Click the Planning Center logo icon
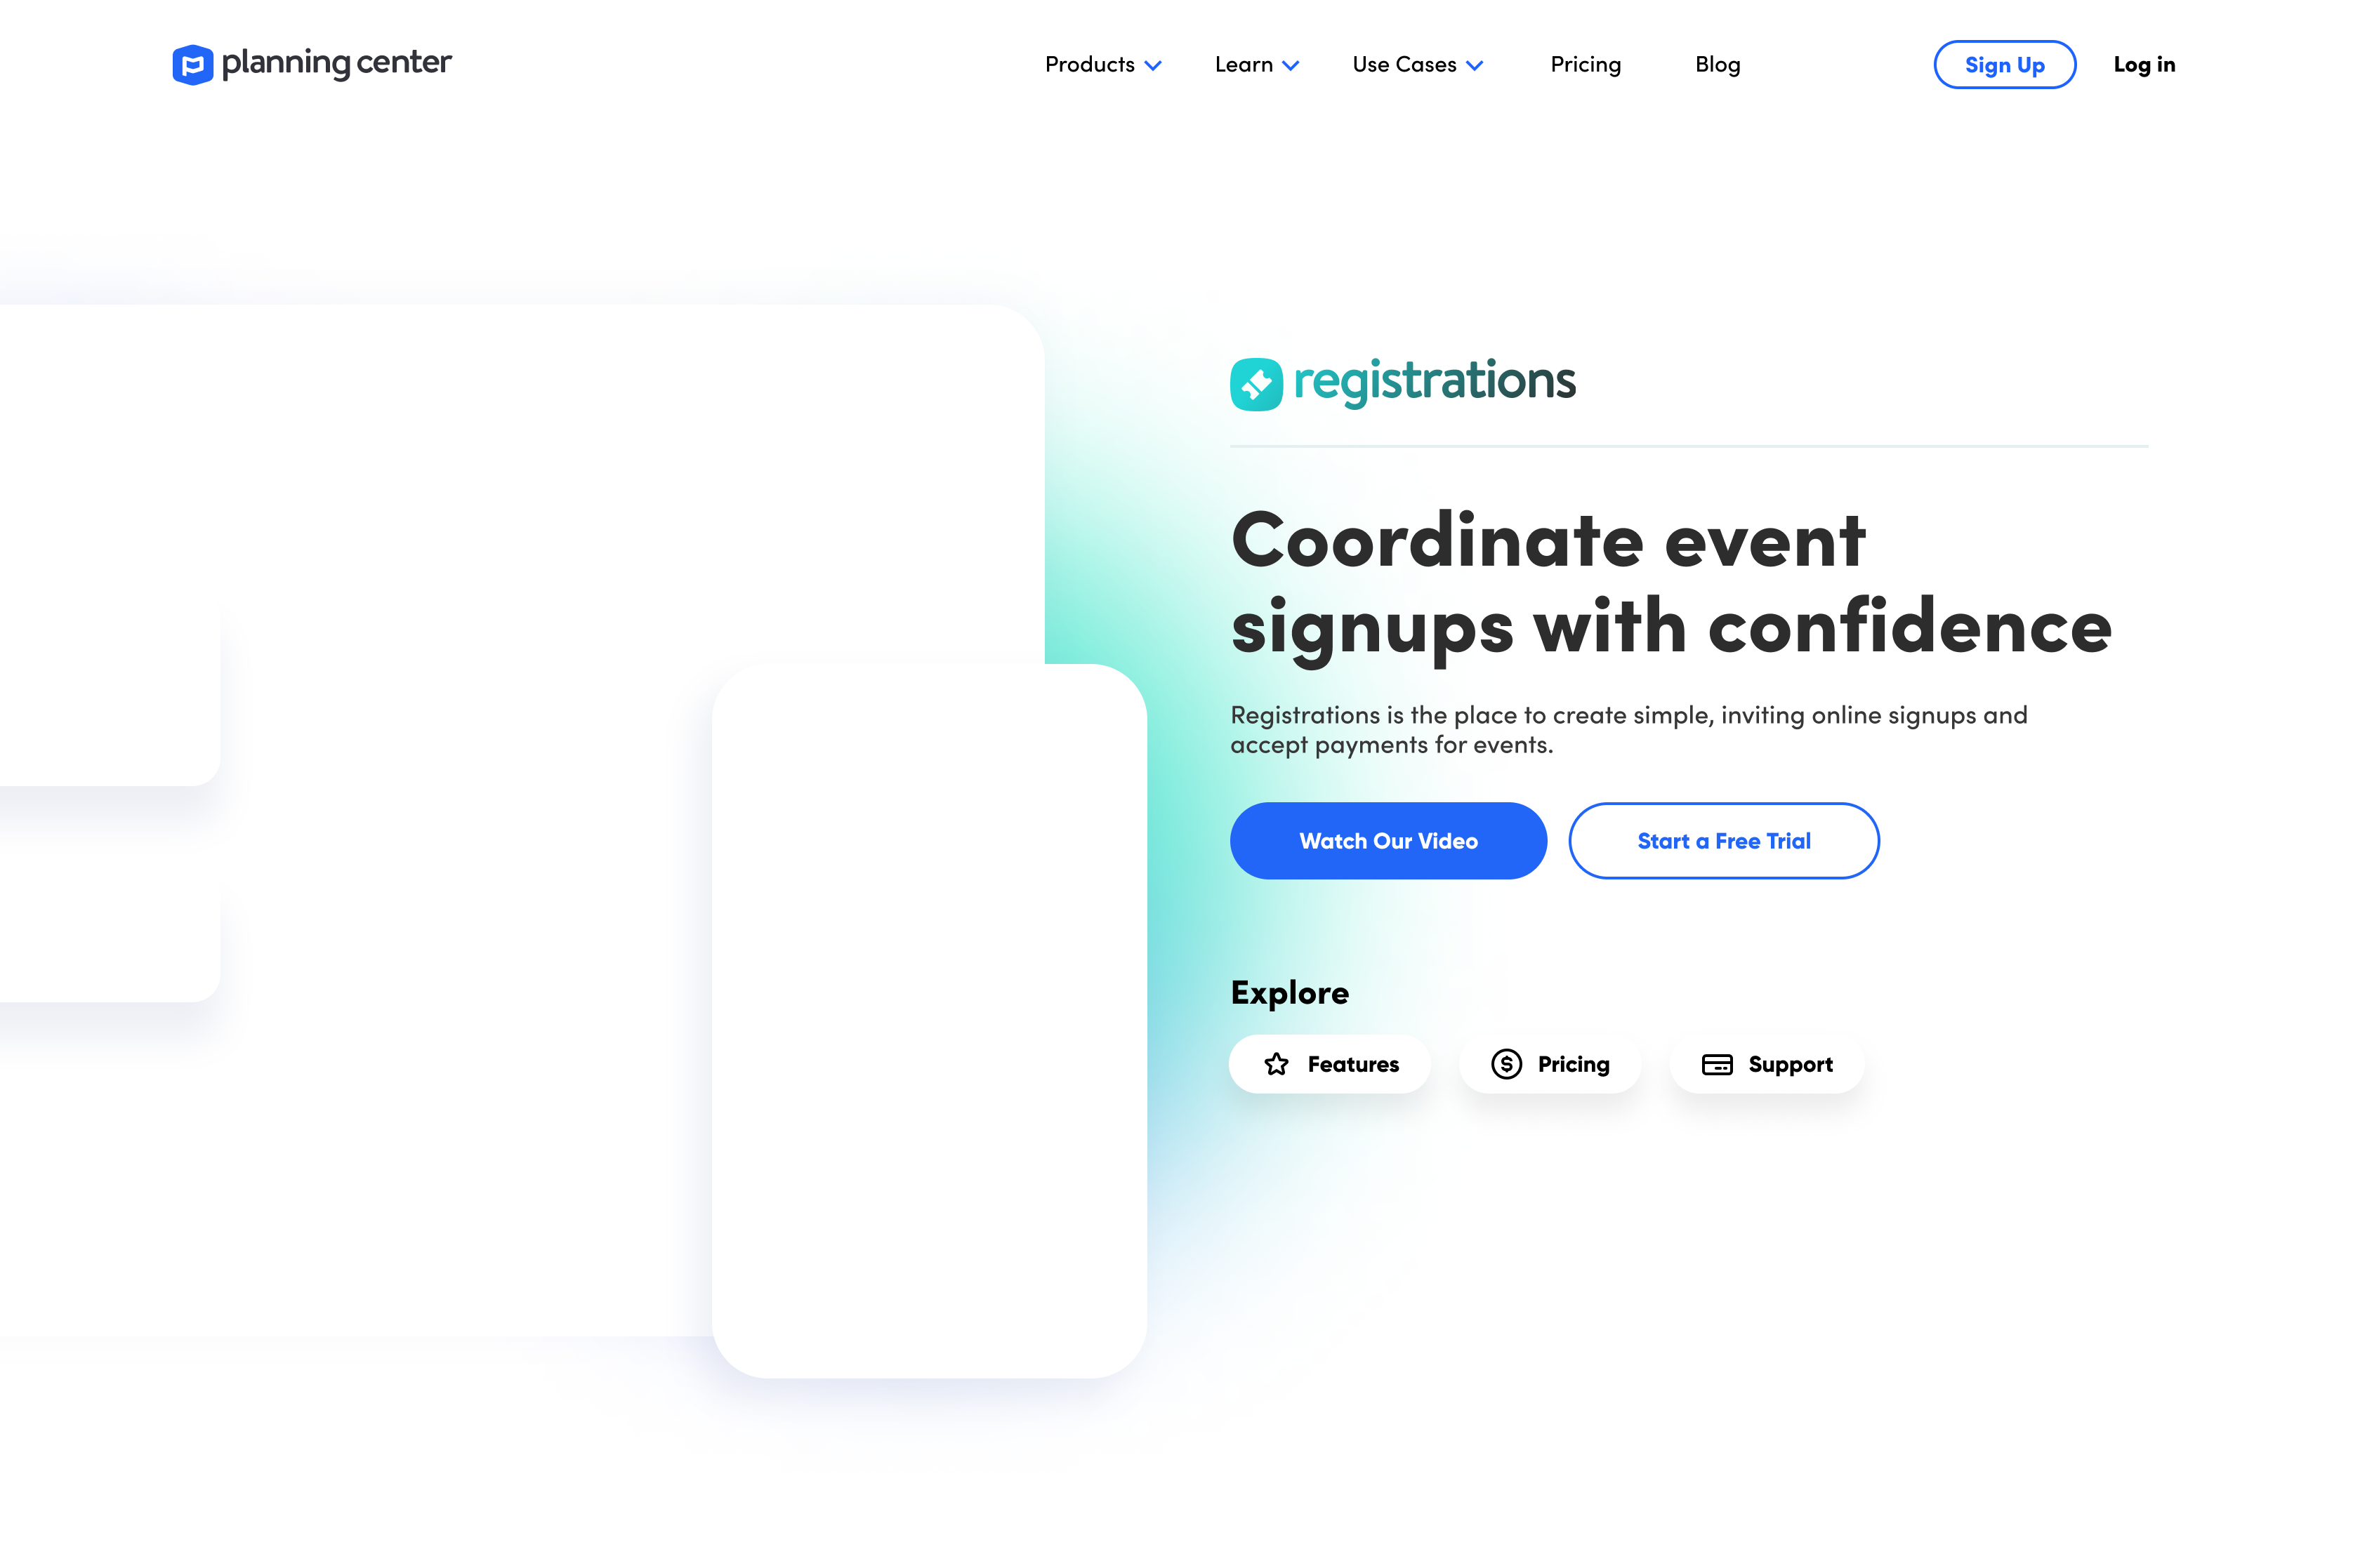The image size is (2379, 1568). click(191, 65)
